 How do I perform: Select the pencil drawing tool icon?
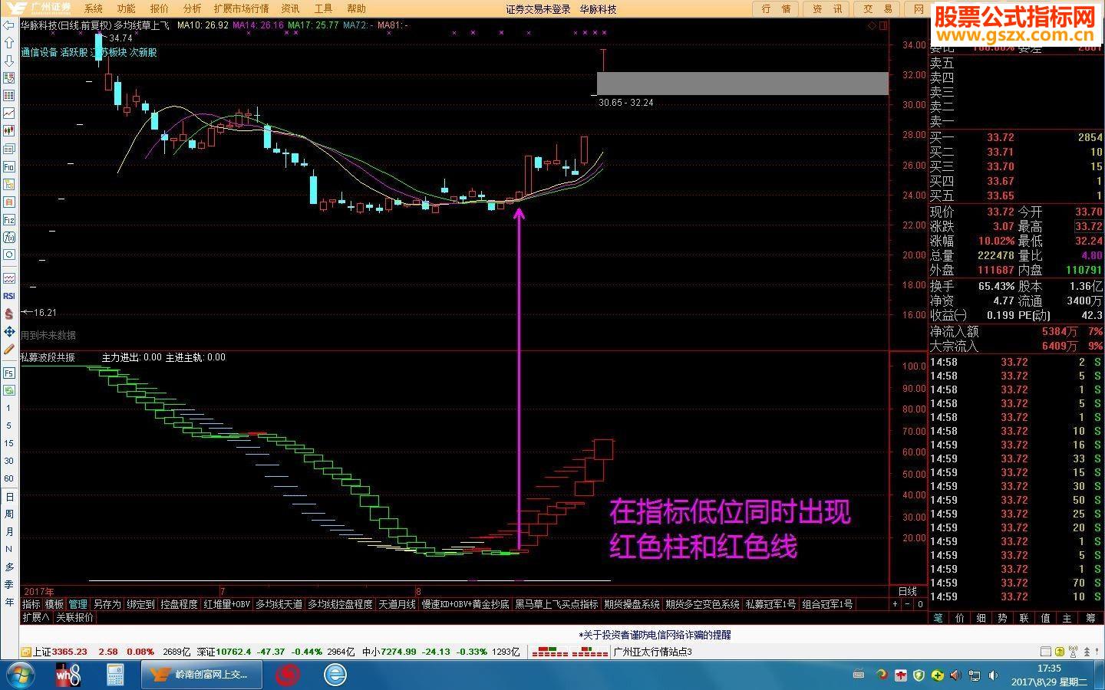click(9, 349)
